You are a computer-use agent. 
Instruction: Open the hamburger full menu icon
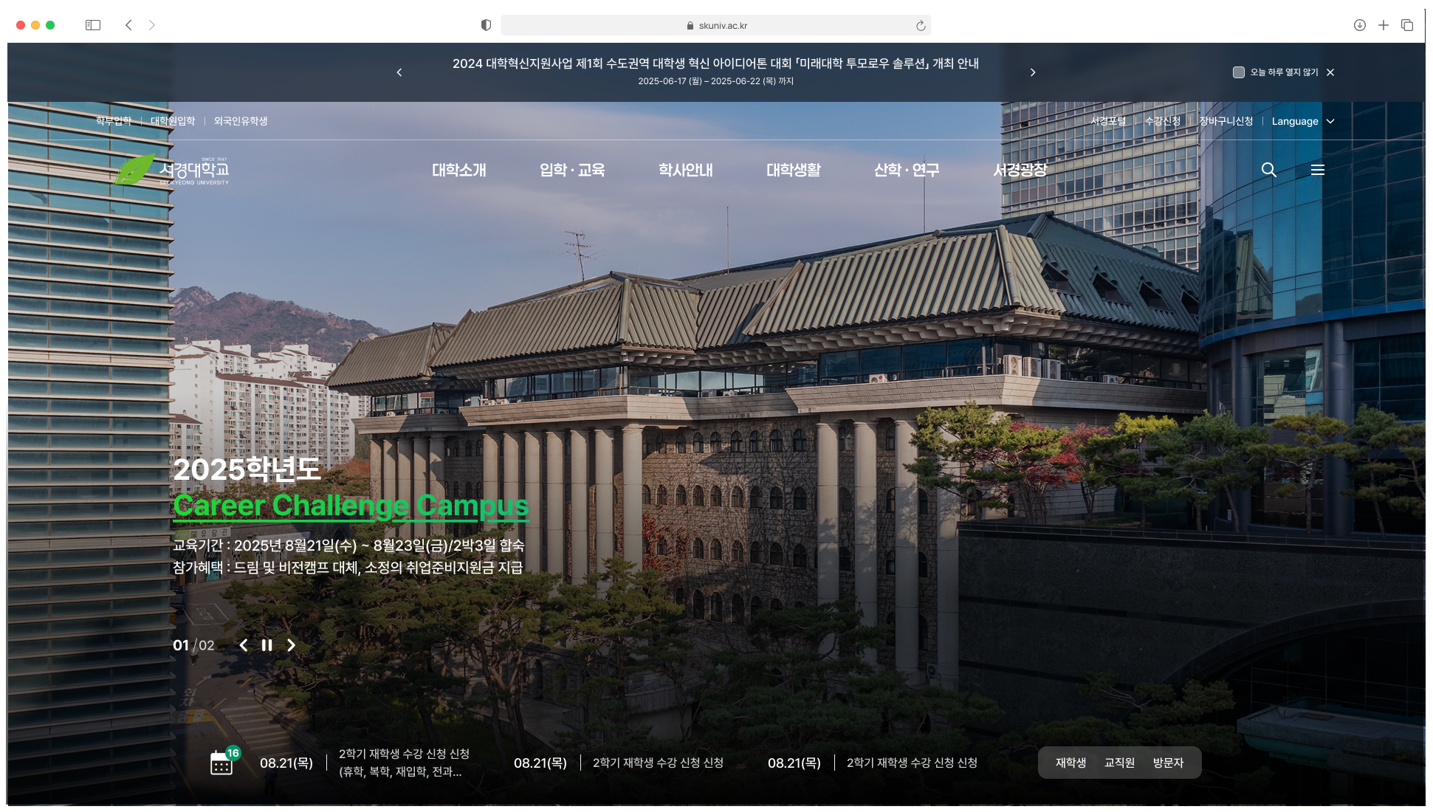[1317, 170]
